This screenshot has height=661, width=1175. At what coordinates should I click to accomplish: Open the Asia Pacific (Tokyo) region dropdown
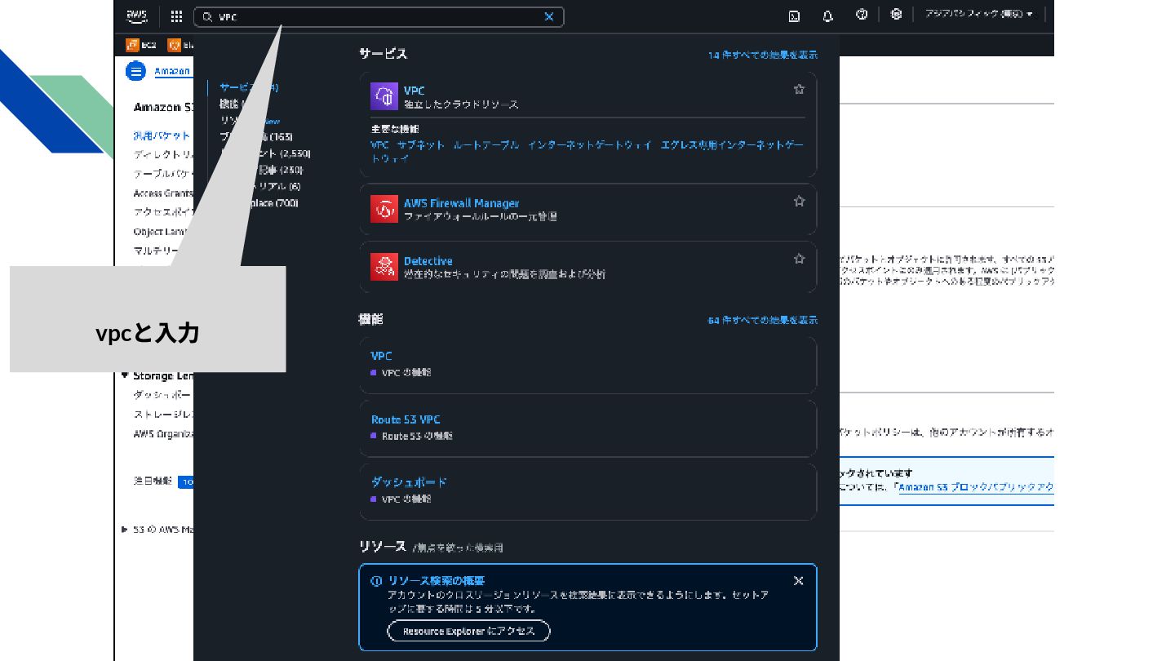click(978, 15)
